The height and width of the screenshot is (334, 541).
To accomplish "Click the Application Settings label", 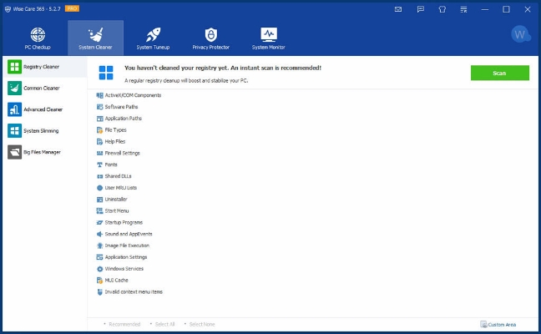I will click(x=126, y=257).
